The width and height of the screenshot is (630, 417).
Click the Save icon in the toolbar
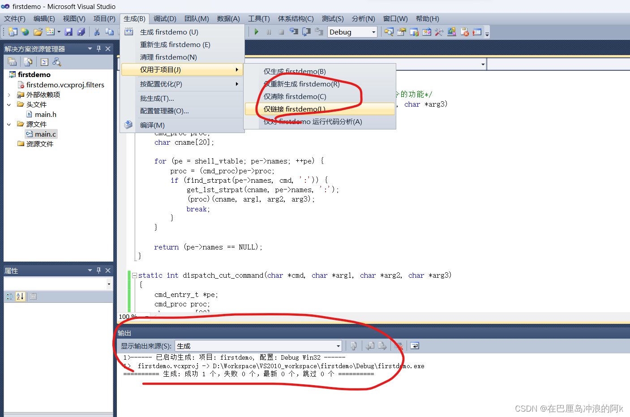pyautogui.click(x=69, y=32)
